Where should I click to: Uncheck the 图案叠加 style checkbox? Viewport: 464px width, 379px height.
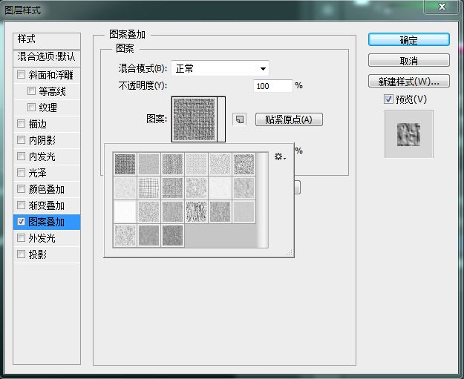(21, 222)
